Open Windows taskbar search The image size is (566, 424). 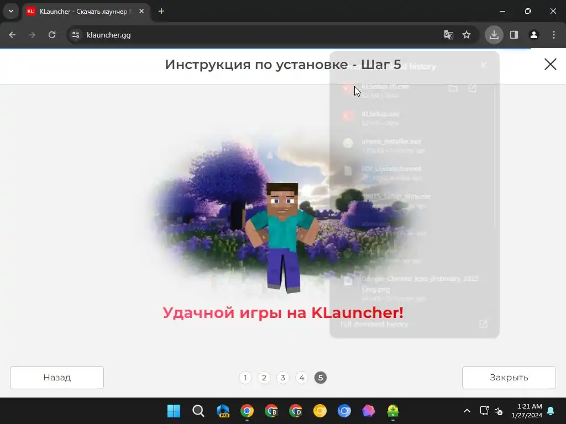198,411
